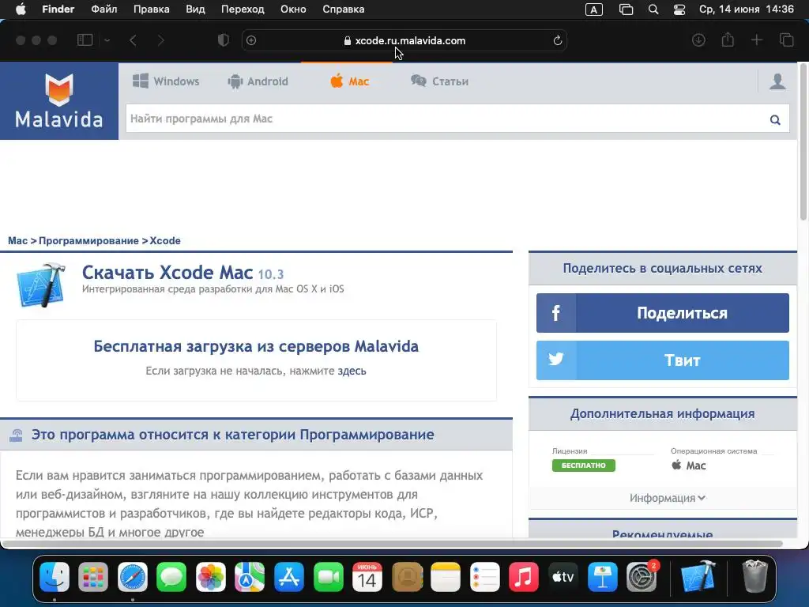Open Calendar from the Dock
Image resolution: width=809 pixels, height=607 pixels.
(367, 576)
